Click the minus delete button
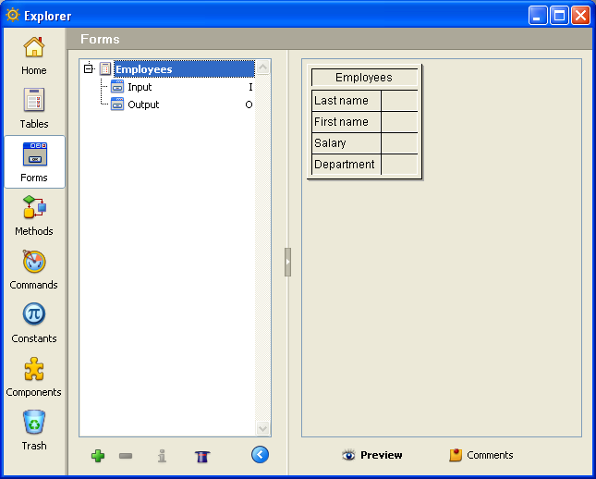The image size is (596, 479). point(126,456)
